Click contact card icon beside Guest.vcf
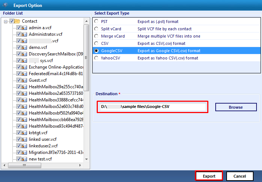Image resolution: width=262 pixels, height=182 pixels. 24,80
